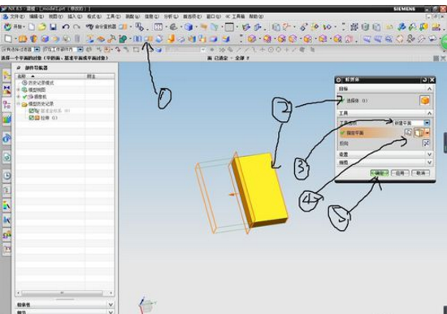Click the green 确定 button

[x=380, y=173]
